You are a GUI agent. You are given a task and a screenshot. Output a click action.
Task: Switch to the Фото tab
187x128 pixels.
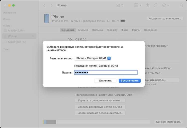coord(124,30)
